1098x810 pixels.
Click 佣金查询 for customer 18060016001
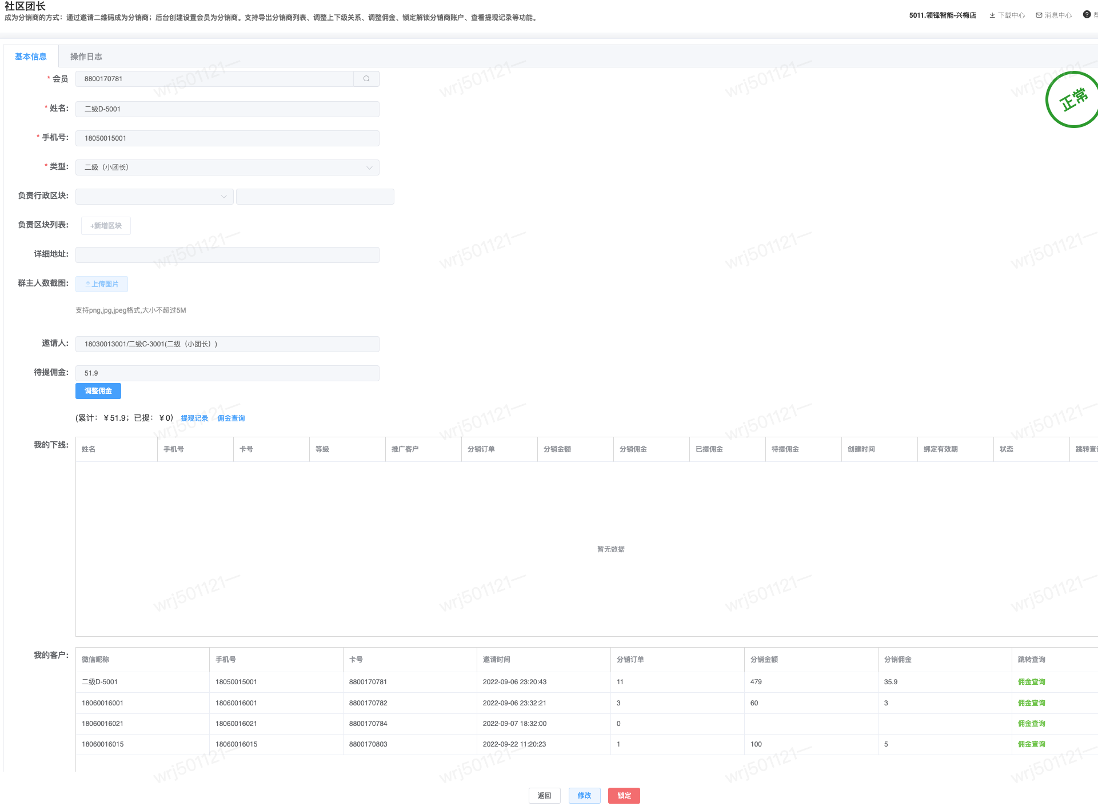pyautogui.click(x=1031, y=703)
